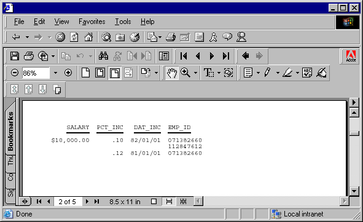Expand the zoom percentage dropdown arrow

coord(55,73)
